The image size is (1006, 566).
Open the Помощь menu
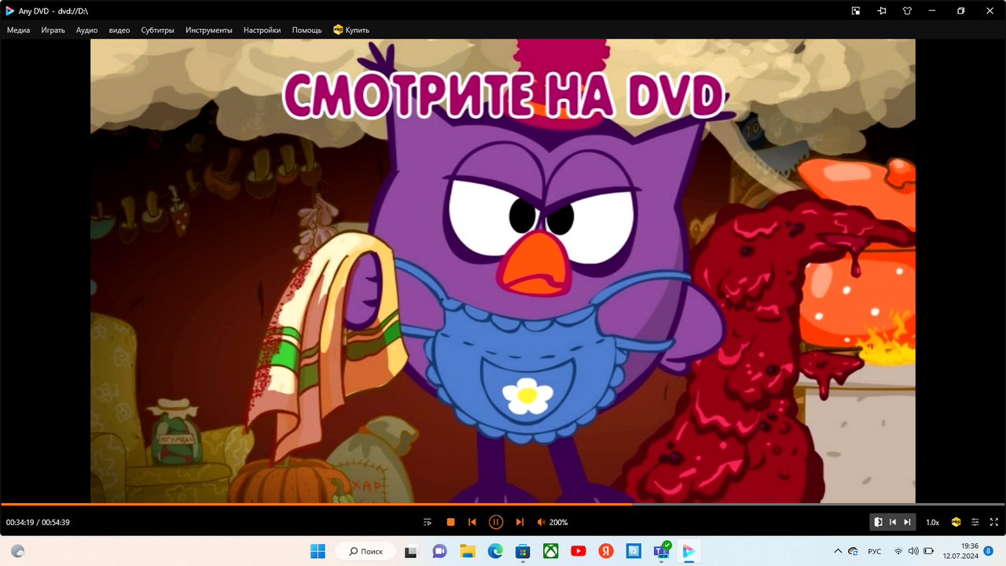coord(307,30)
